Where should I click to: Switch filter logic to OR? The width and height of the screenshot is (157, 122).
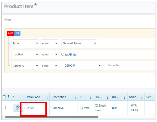coord(17,33)
